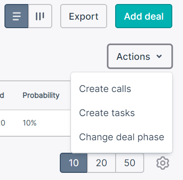Image resolution: width=183 pixels, height=180 pixels.
Task: Click the chevron arrow inside Actions
Action: coord(159,56)
